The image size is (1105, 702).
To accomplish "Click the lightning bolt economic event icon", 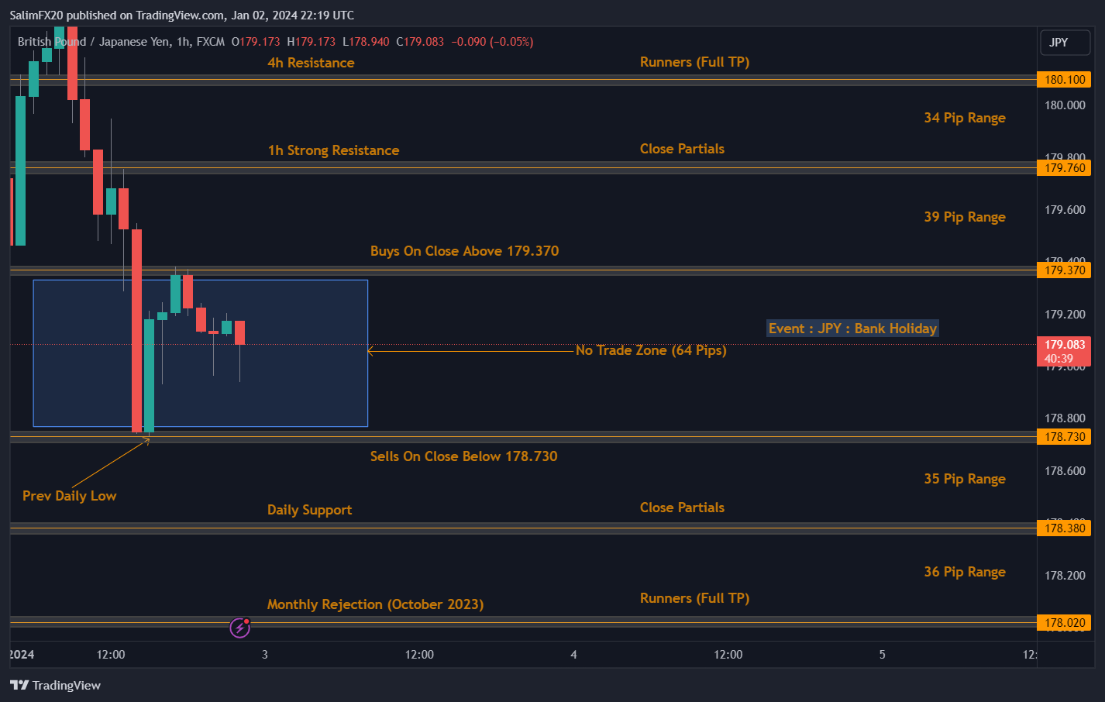I will pos(240,628).
